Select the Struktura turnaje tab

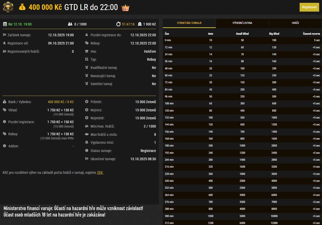189,23
